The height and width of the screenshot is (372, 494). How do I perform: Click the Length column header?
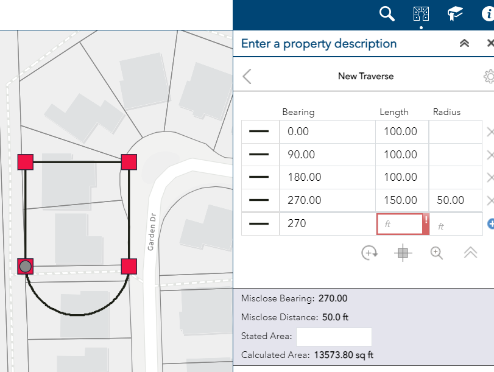pyautogui.click(x=394, y=112)
